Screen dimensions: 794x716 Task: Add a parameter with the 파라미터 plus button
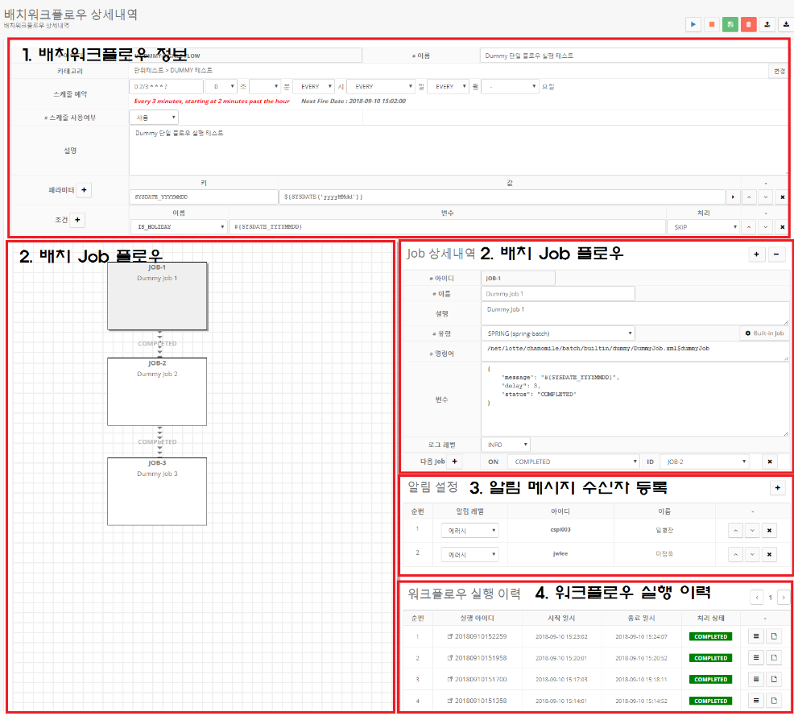point(84,190)
